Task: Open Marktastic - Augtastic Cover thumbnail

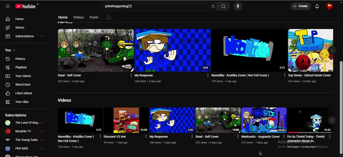Action: 264,120
